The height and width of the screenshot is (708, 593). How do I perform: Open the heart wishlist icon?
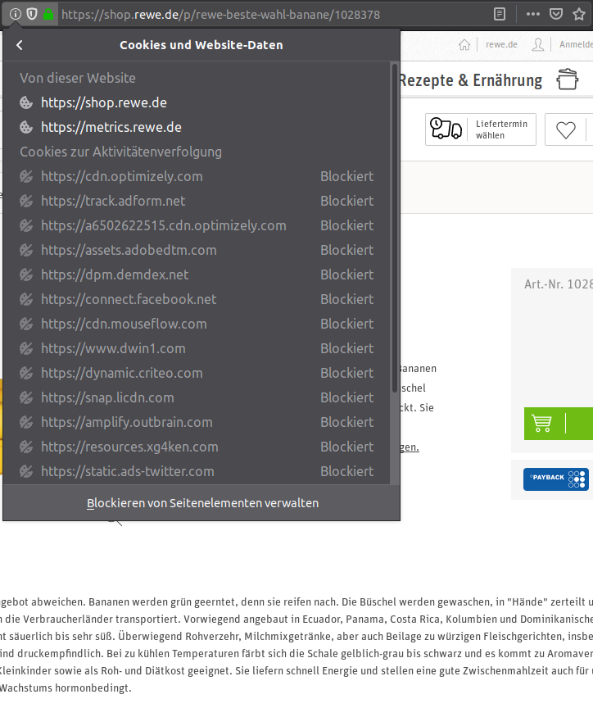[565, 130]
